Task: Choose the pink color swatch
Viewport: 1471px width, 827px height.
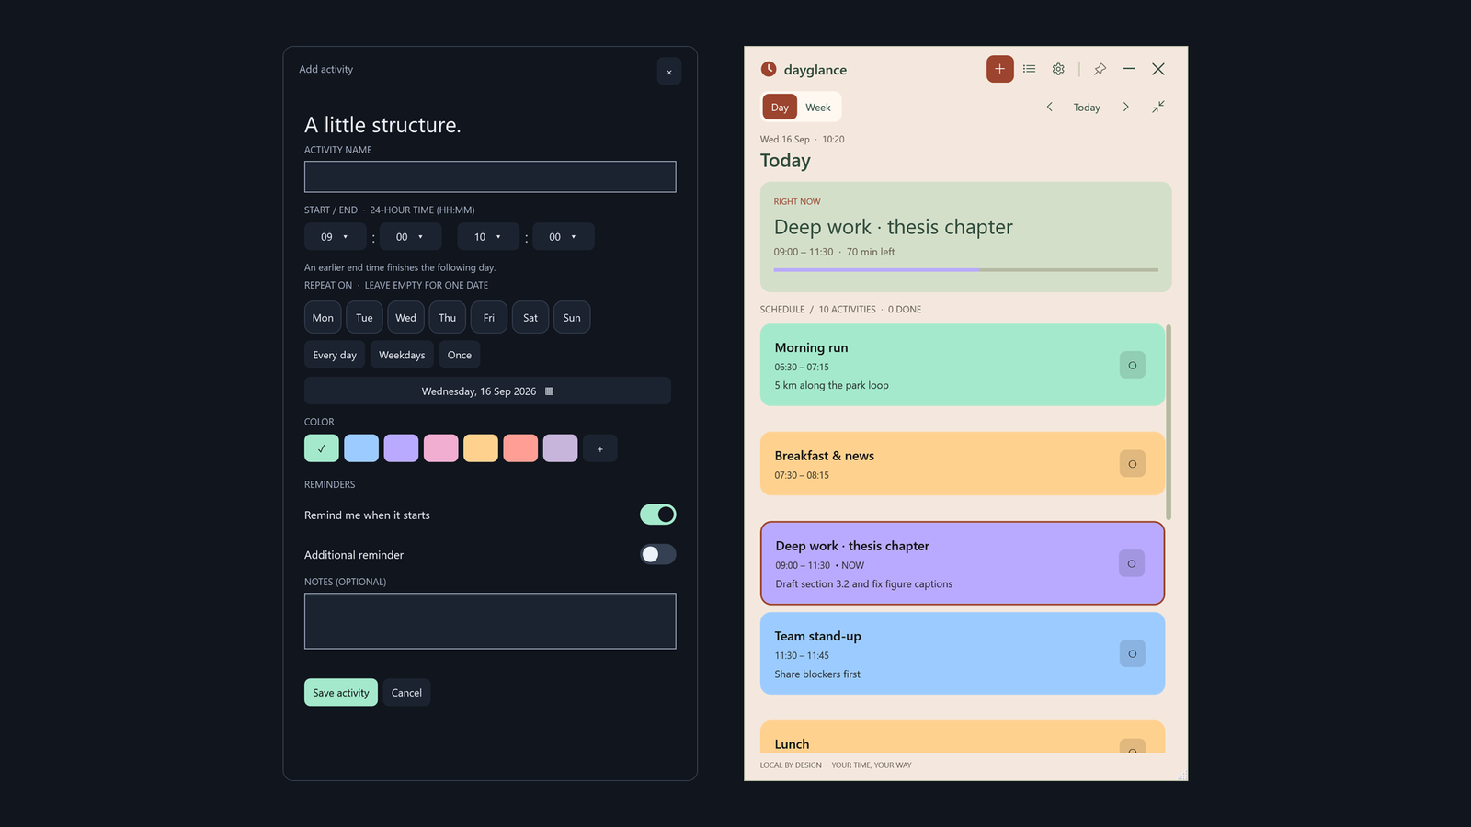Action: point(440,448)
